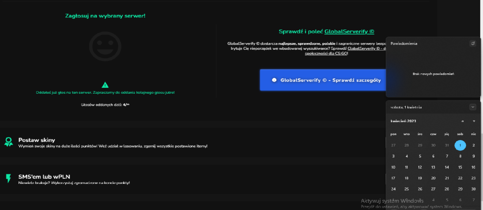
Task: Click the wto weekday header in calendar
Action: [407, 134]
